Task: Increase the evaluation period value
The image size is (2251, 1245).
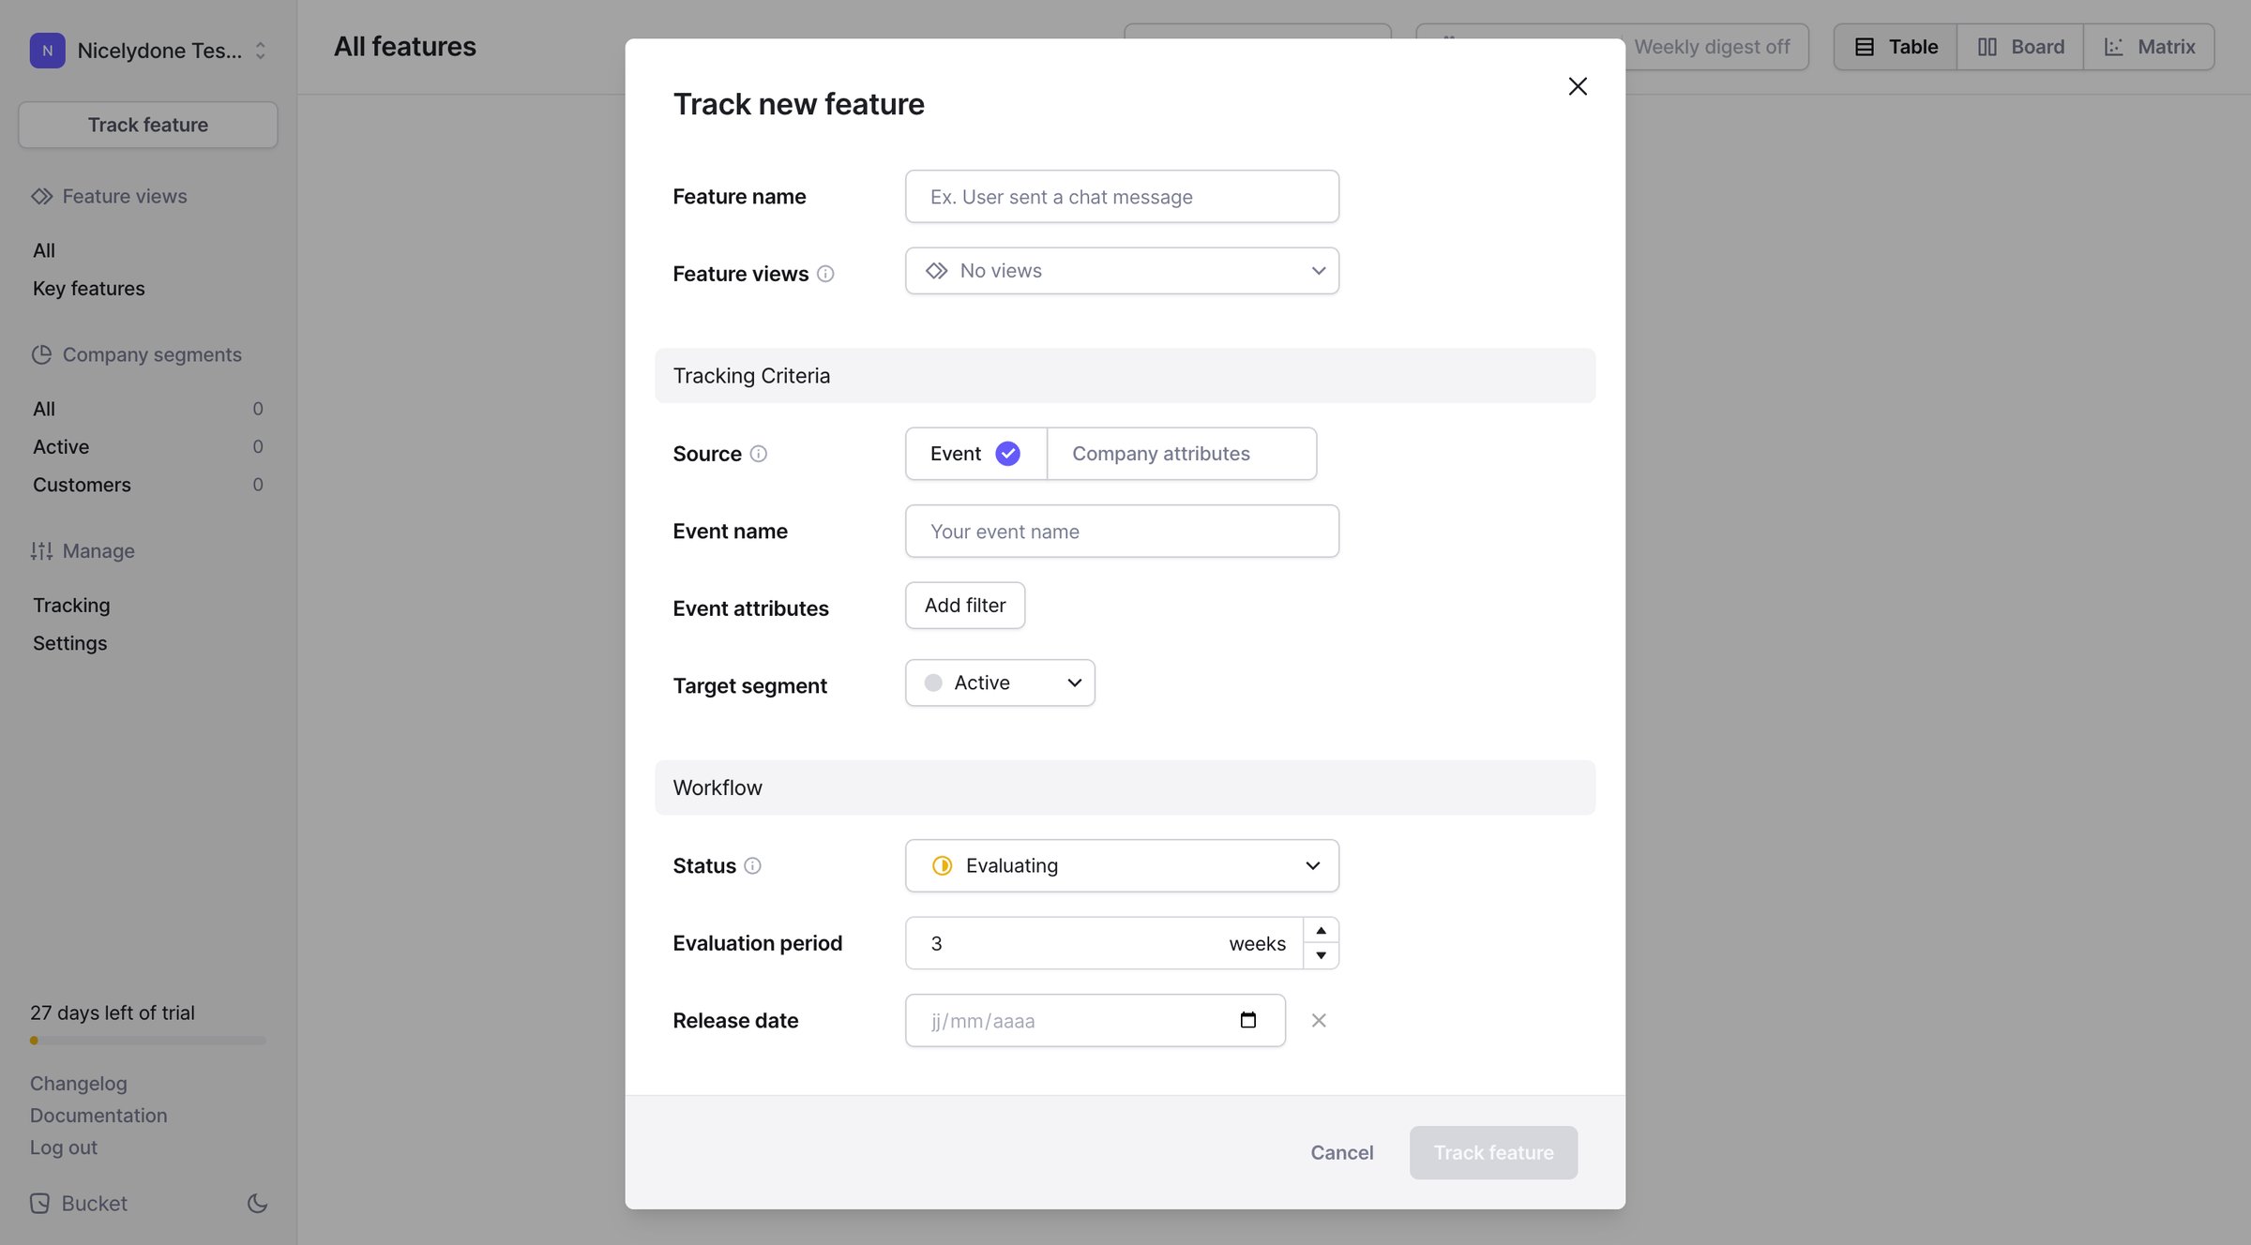Action: tap(1321, 930)
